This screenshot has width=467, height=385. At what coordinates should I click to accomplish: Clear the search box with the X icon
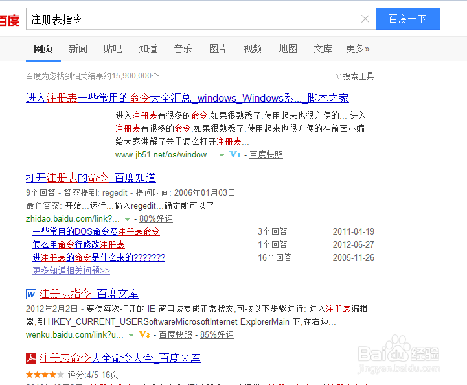365,19
